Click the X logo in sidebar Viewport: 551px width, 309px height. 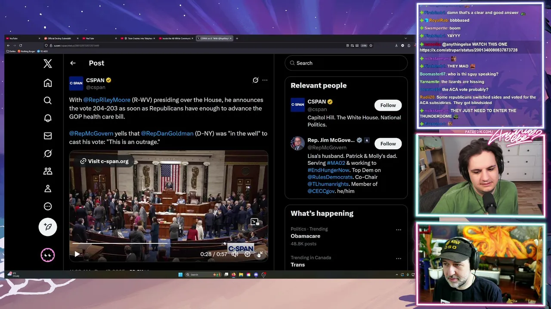tap(48, 64)
